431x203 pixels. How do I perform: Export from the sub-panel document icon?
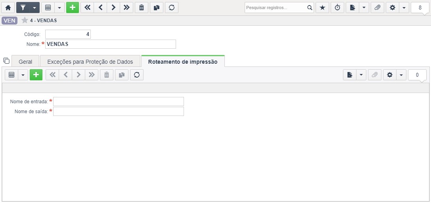[x=350, y=75]
